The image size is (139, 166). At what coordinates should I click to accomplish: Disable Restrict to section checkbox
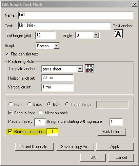10,132
